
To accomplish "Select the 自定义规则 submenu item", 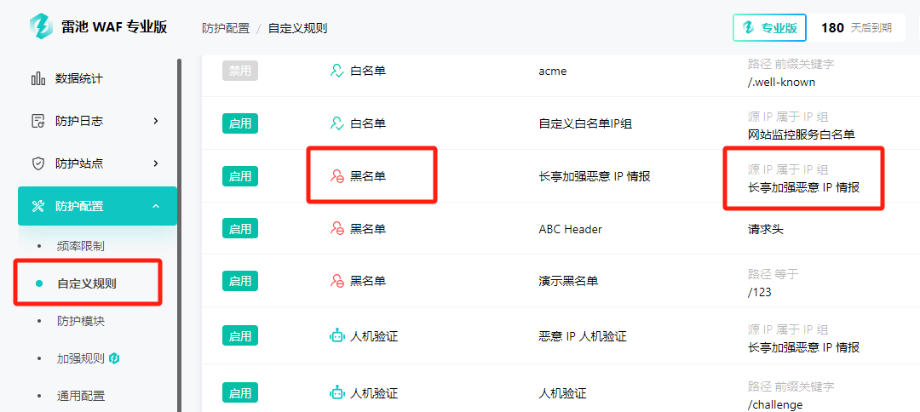I will click(x=86, y=283).
